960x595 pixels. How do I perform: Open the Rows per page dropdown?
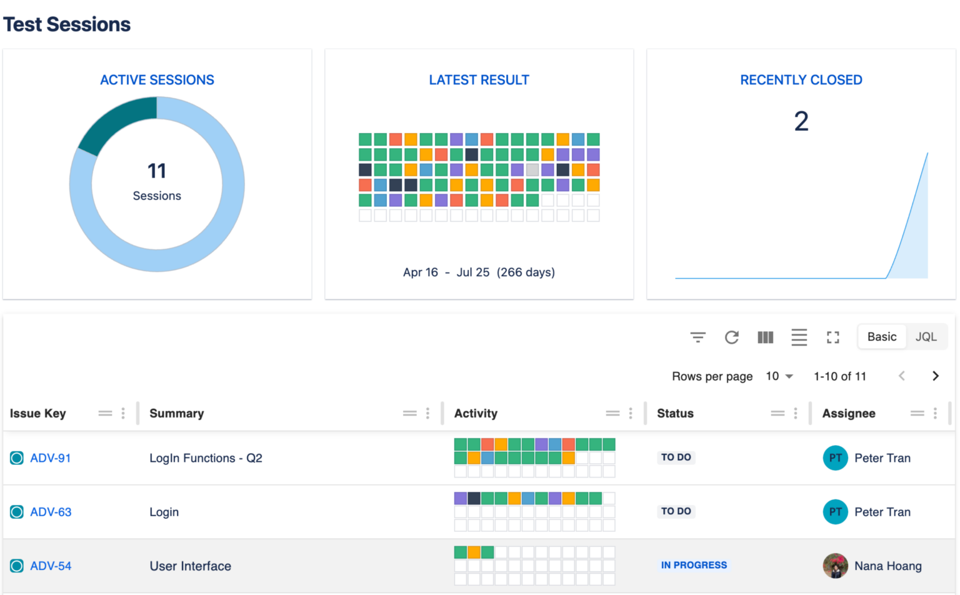point(778,376)
